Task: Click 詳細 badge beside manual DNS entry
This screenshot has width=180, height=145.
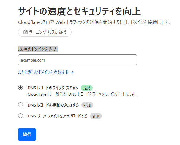Action: [87, 105]
